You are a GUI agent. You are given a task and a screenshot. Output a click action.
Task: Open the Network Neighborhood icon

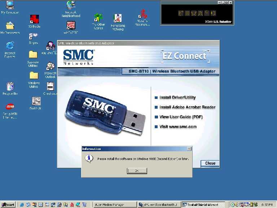tap(71, 9)
